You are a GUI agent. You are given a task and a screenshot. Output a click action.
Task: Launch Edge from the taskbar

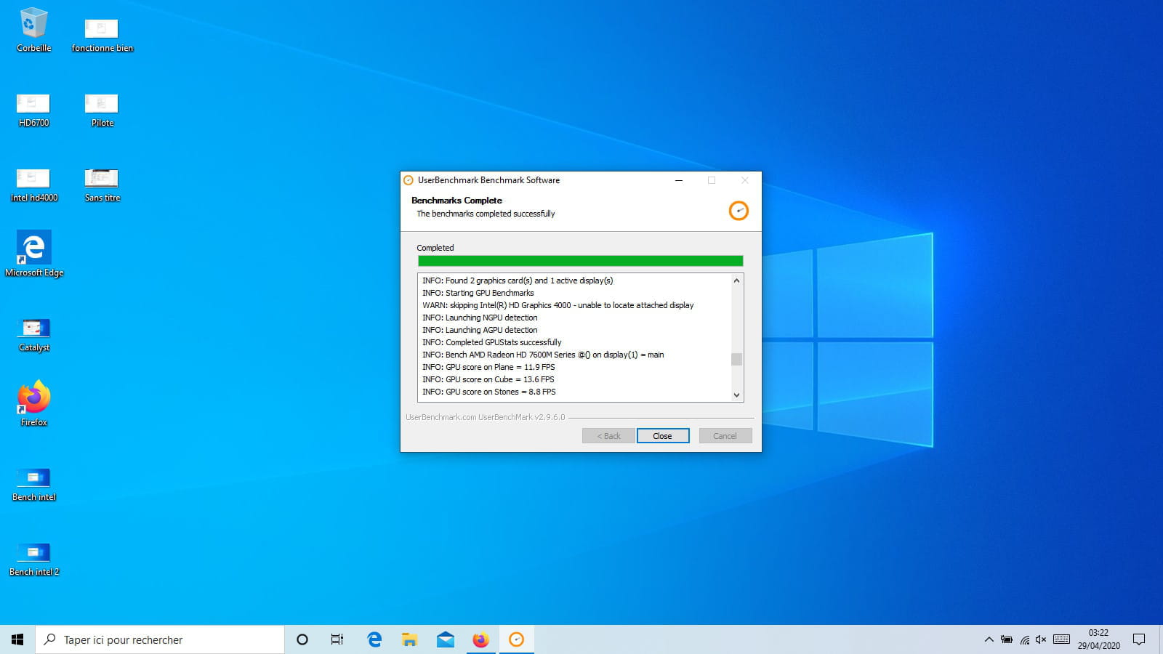pos(374,639)
